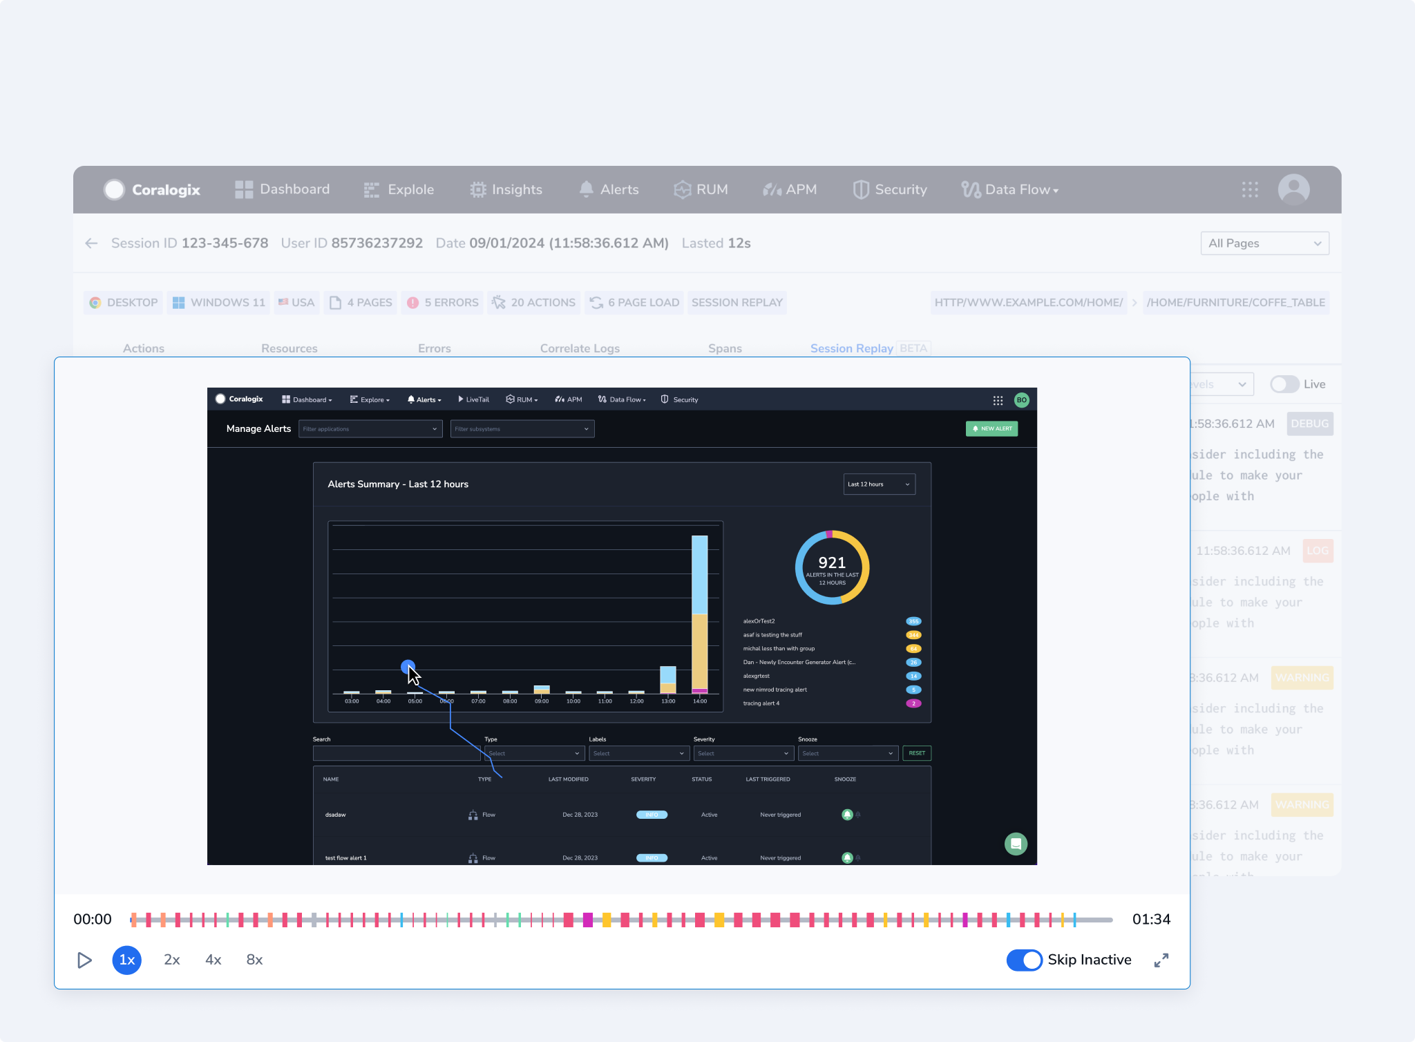Select 8x playback speed

coord(254,960)
